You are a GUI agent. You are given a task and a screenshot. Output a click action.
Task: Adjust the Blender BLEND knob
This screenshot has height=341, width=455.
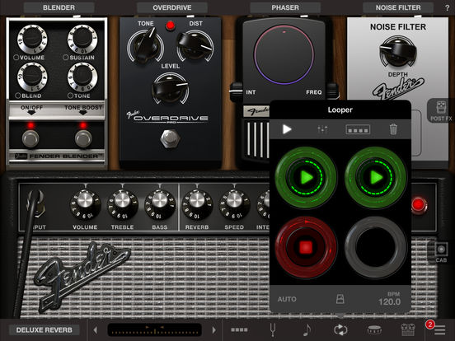pyautogui.click(x=32, y=77)
